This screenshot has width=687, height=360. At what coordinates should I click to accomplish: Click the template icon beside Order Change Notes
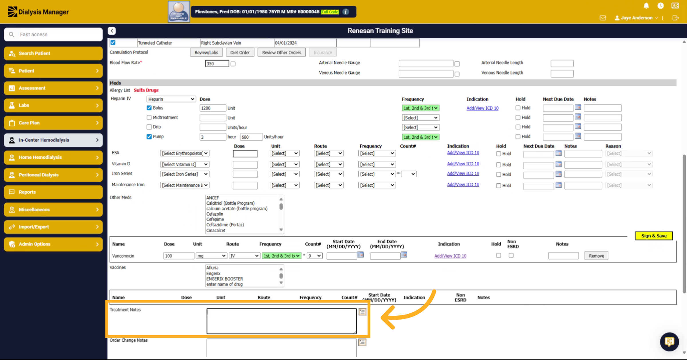(362, 342)
